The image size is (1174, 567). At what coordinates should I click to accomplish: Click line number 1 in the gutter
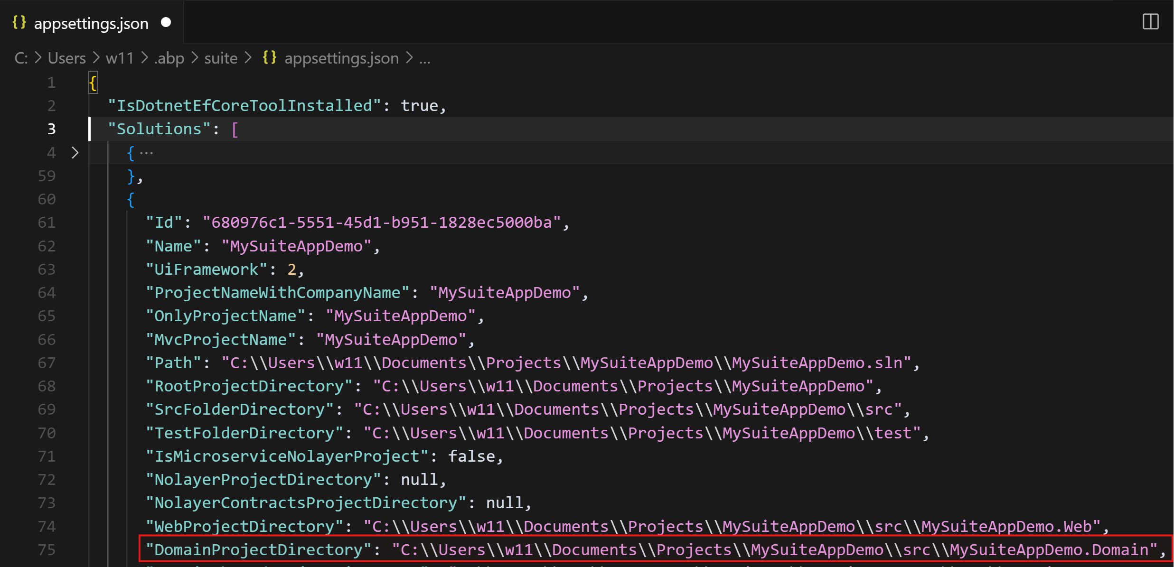(51, 83)
